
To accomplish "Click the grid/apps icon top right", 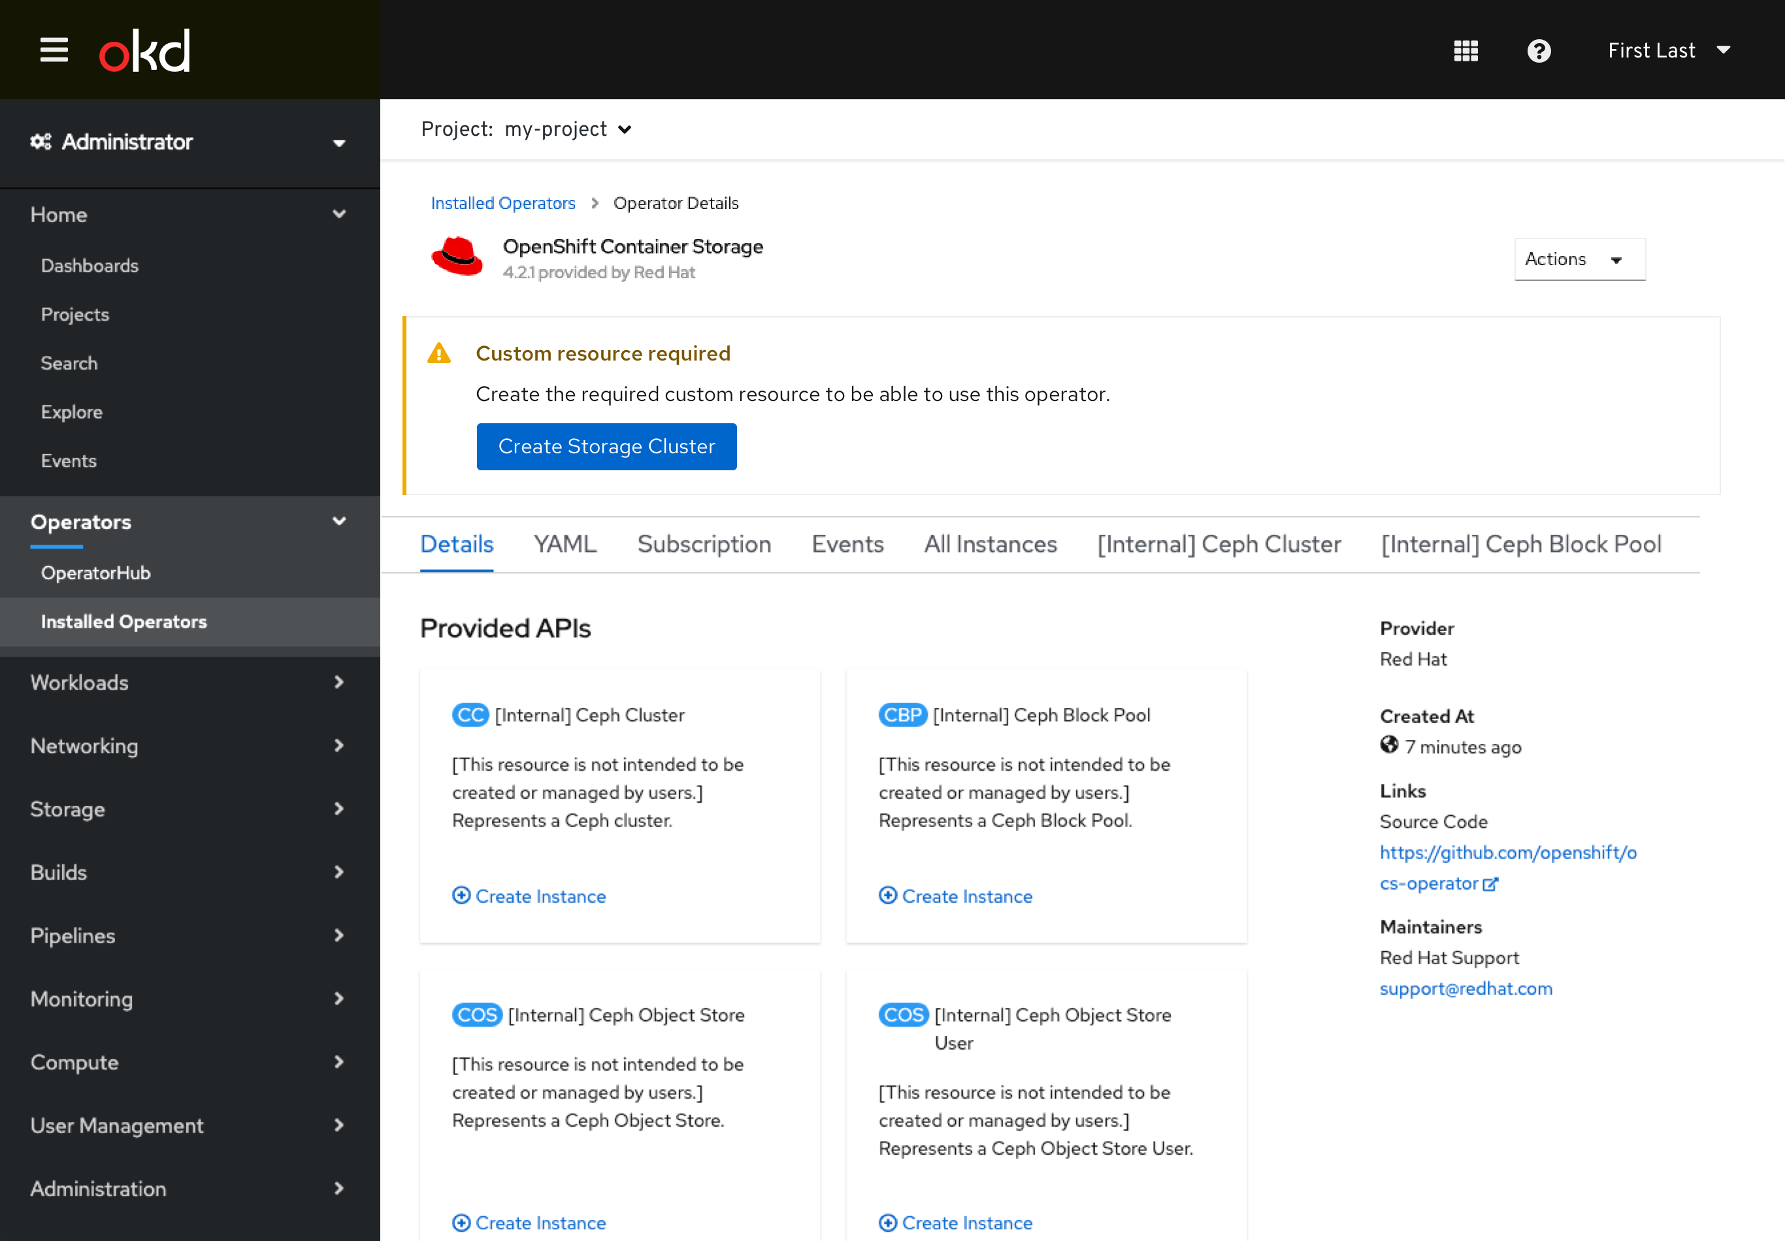I will click(x=1466, y=49).
